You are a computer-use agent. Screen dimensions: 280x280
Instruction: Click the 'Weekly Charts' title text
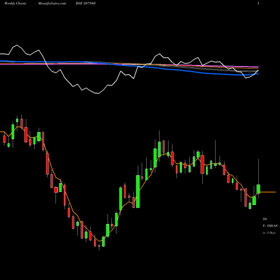click(x=15, y=3)
